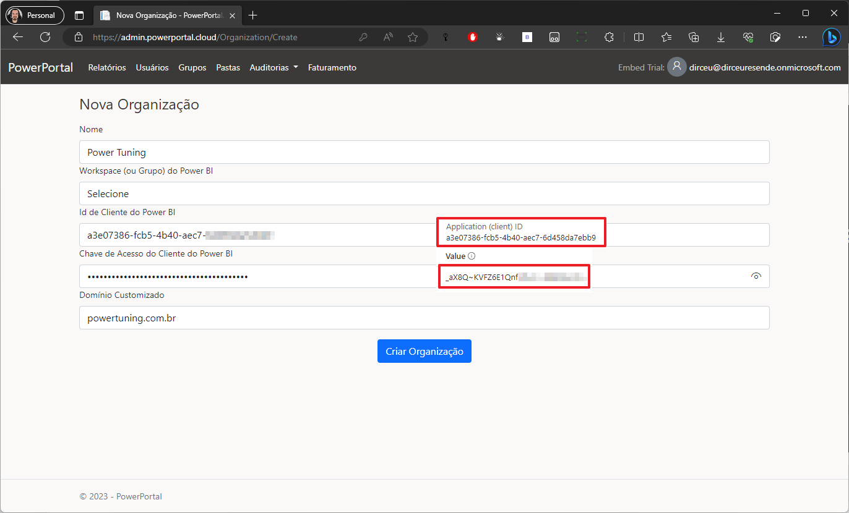Open Downloads from the toolbar

(x=721, y=37)
